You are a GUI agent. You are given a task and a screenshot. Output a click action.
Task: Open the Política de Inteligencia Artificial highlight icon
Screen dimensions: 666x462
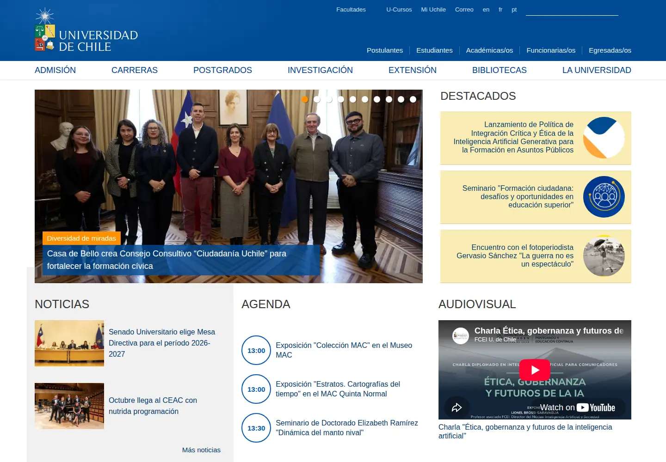[604, 138]
